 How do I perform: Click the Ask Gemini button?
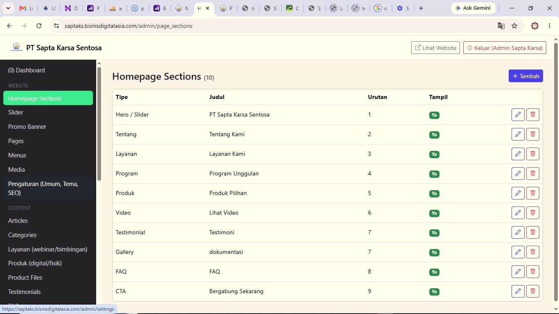coord(473,8)
